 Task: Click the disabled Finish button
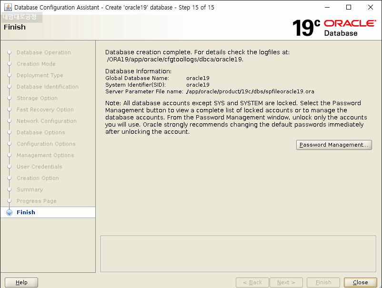323,282
